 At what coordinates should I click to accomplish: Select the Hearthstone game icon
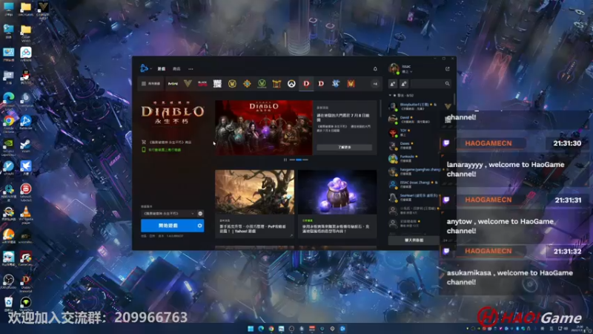(247, 84)
